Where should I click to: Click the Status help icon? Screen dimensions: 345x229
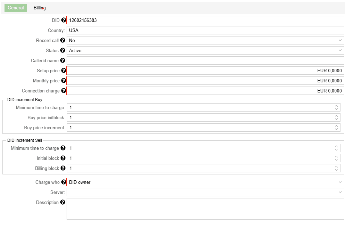[62, 50]
